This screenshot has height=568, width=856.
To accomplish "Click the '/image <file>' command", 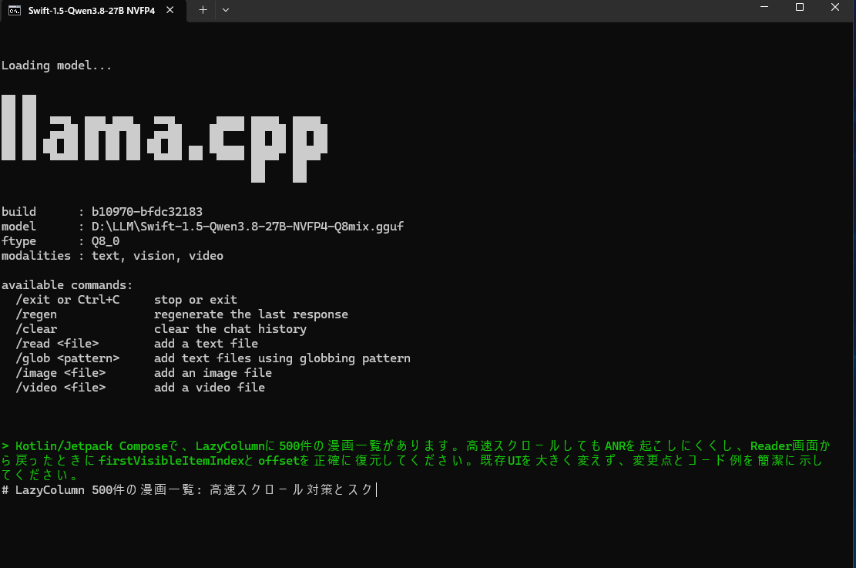I will pyautogui.click(x=61, y=373).
